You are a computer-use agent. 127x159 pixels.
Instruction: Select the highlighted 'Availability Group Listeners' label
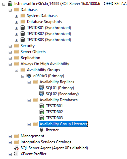63,124
